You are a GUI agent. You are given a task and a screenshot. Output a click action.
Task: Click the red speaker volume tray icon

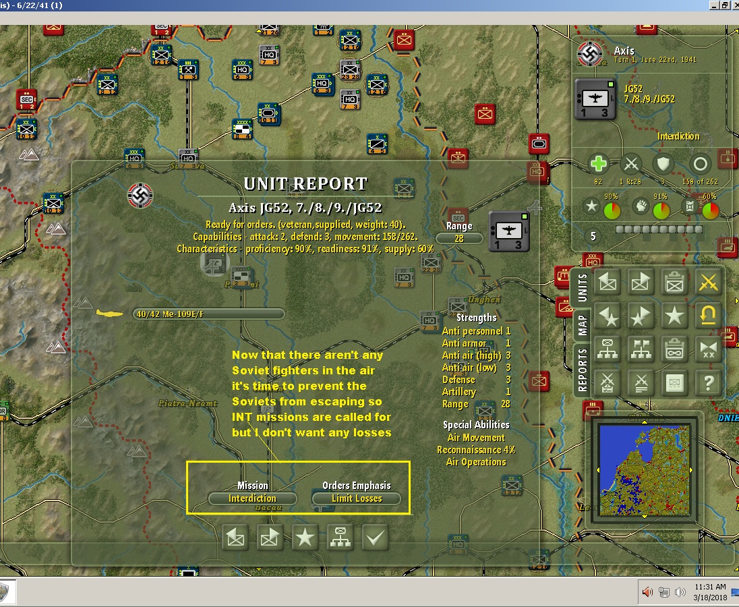pos(647,592)
